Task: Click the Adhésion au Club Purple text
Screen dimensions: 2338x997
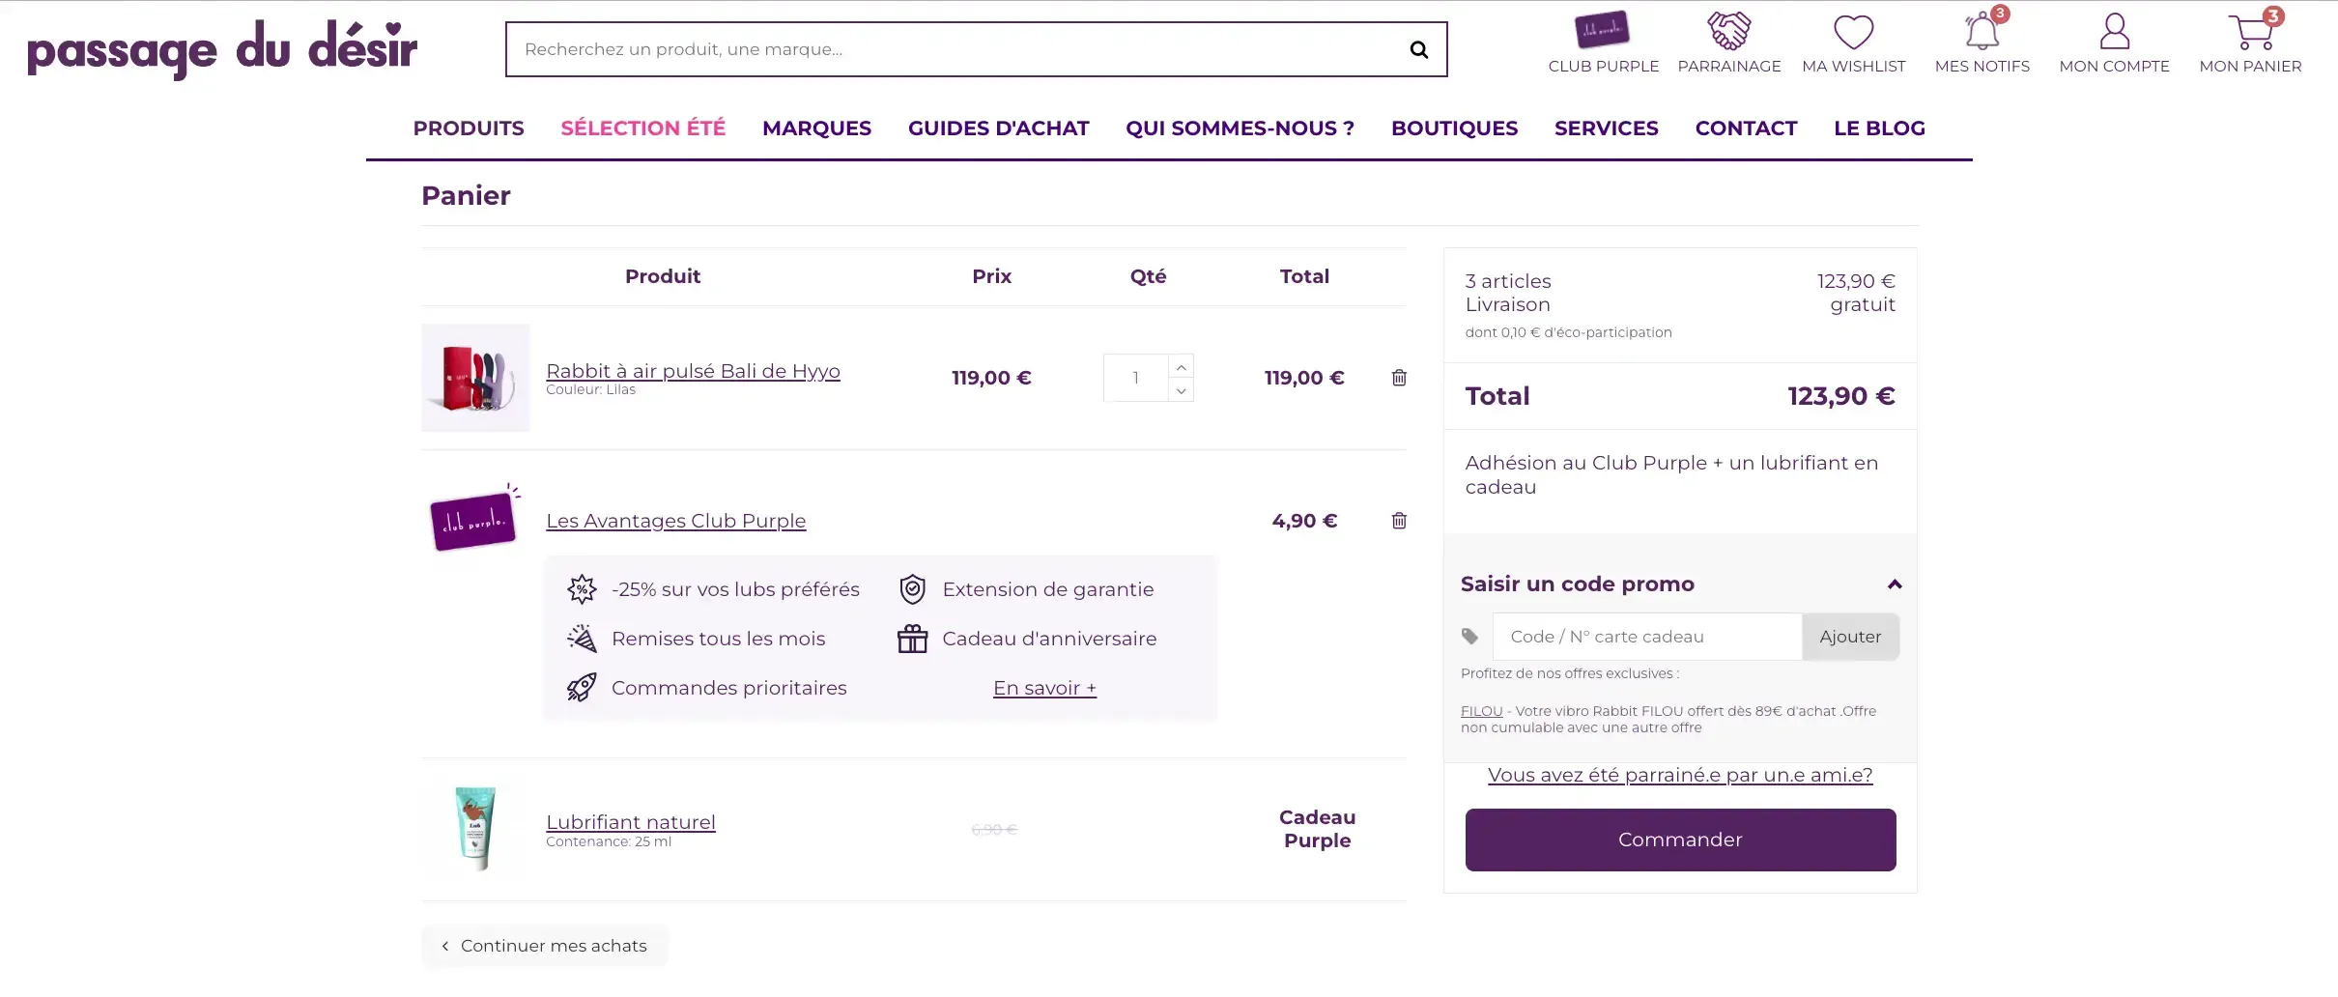Action: coord(1671,474)
